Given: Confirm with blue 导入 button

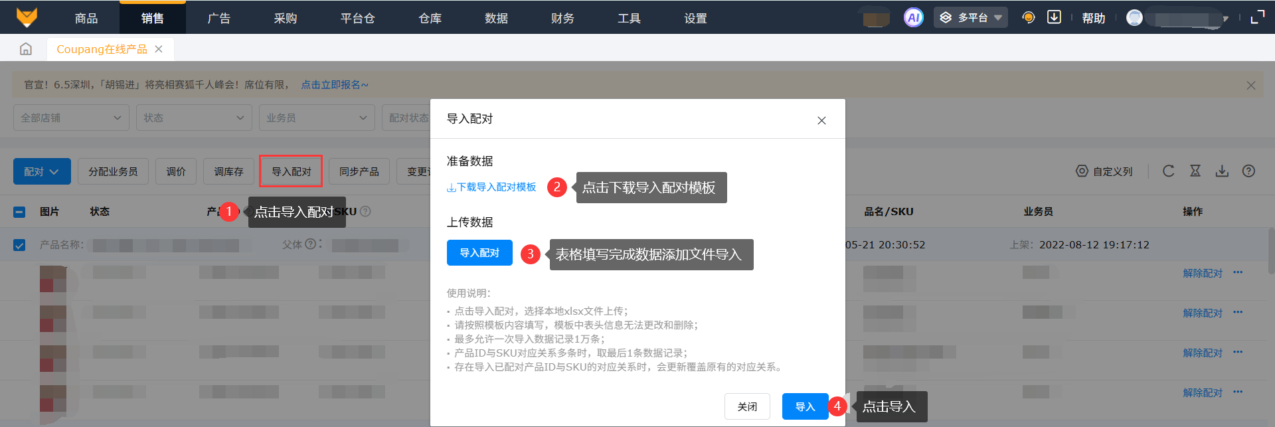Looking at the screenshot, I should pos(805,406).
